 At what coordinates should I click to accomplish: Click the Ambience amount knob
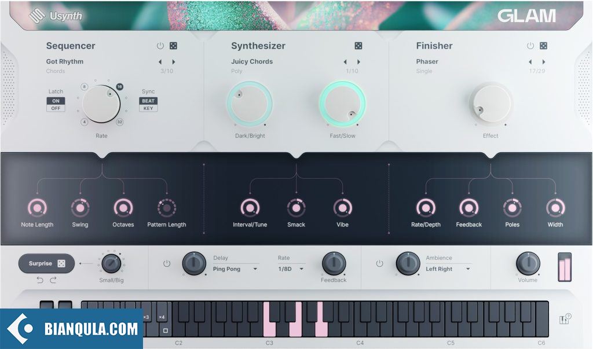[x=408, y=263]
